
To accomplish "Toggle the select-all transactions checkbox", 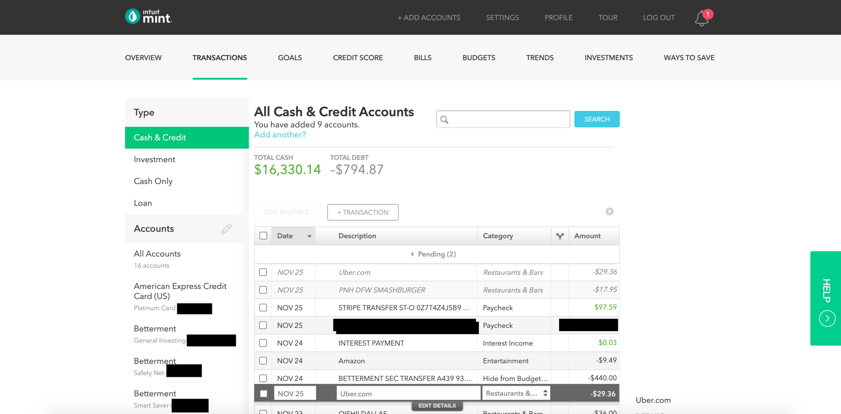I will (x=263, y=236).
